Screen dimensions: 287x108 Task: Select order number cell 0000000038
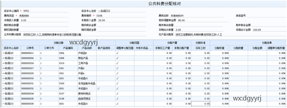tap(30, 104)
